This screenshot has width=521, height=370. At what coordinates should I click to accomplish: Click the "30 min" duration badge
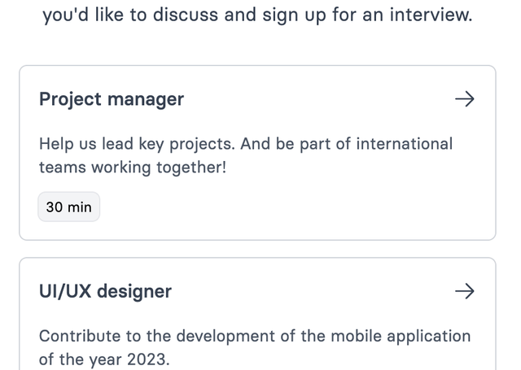point(69,207)
